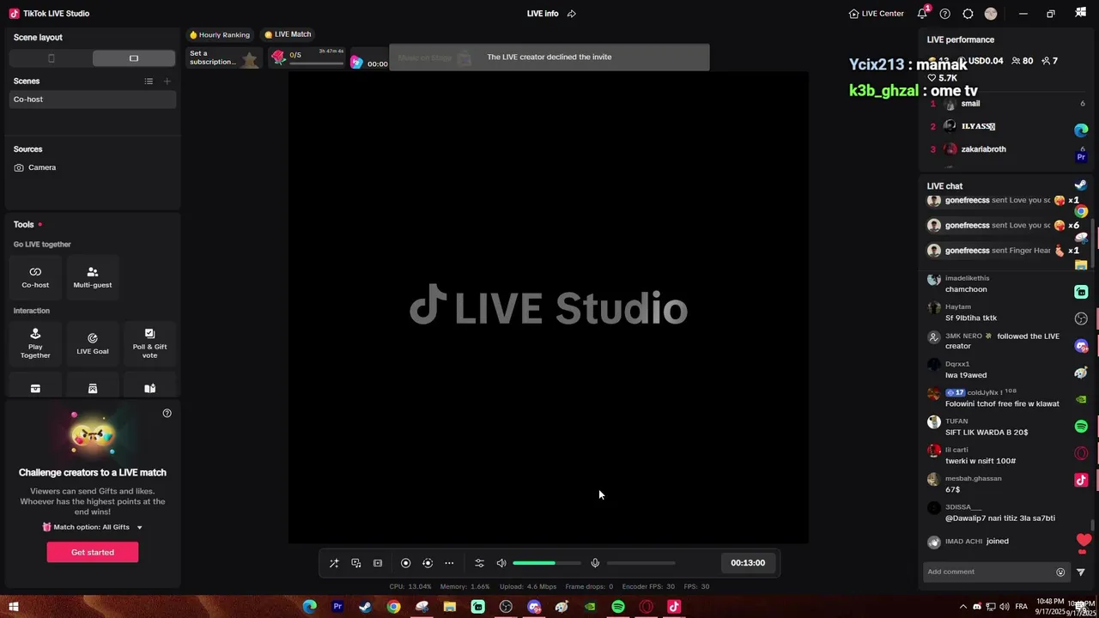Select the Camera source
Screen dimensions: 1099x618
click(93, 167)
